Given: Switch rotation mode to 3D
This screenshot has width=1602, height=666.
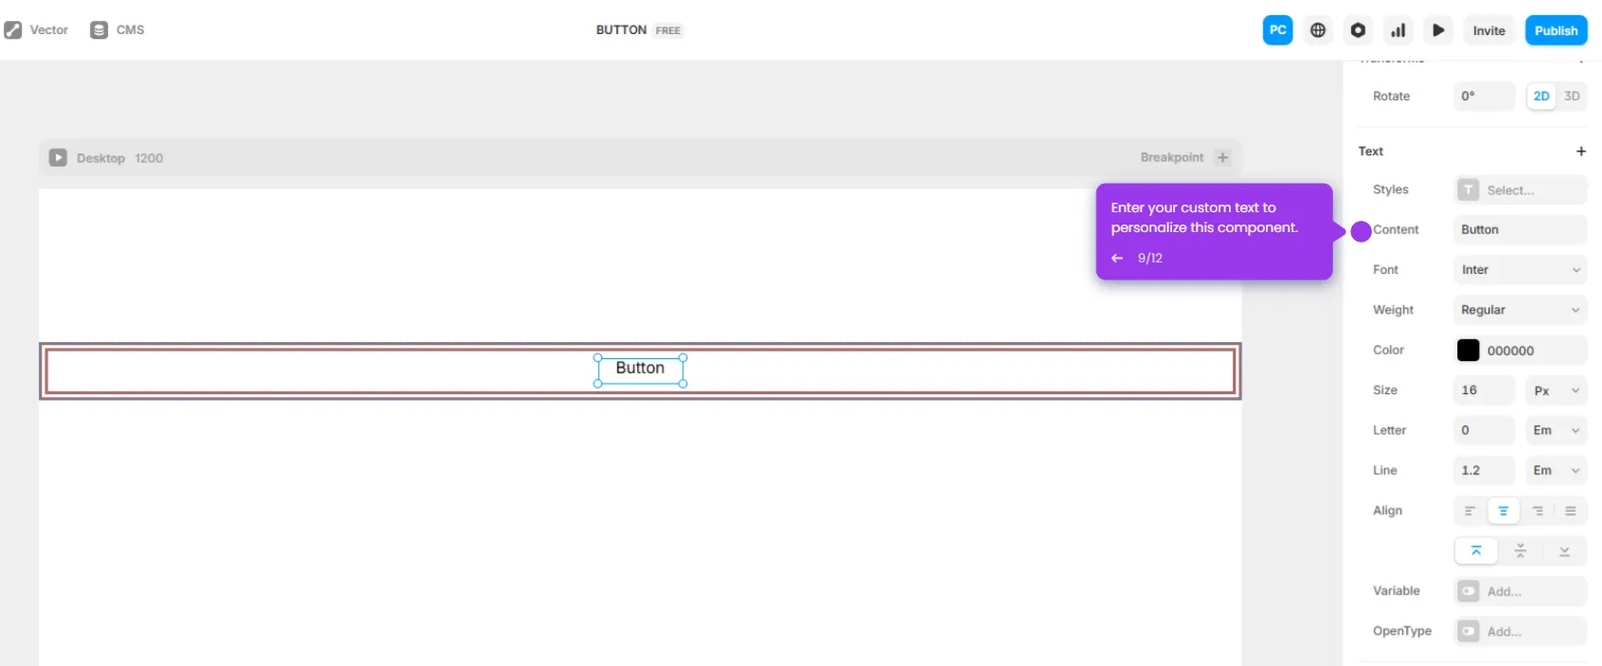Looking at the screenshot, I should coord(1572,96).
